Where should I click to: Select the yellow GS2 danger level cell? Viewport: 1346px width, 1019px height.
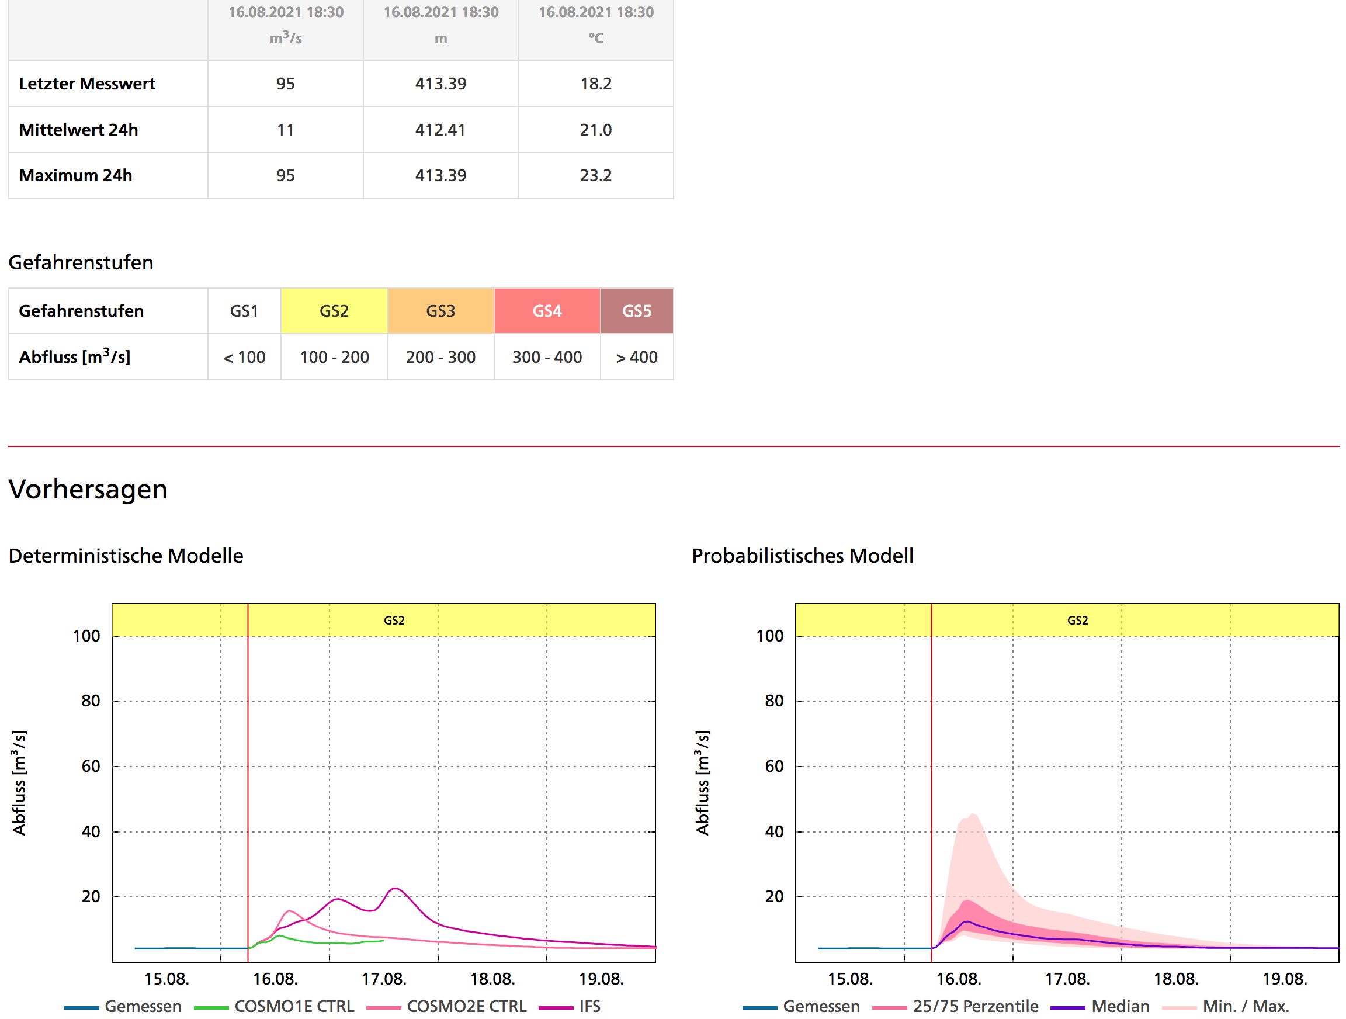tap(334, 311)
